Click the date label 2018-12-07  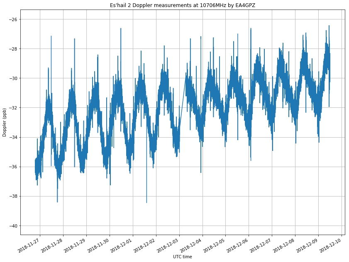[261, 245]
